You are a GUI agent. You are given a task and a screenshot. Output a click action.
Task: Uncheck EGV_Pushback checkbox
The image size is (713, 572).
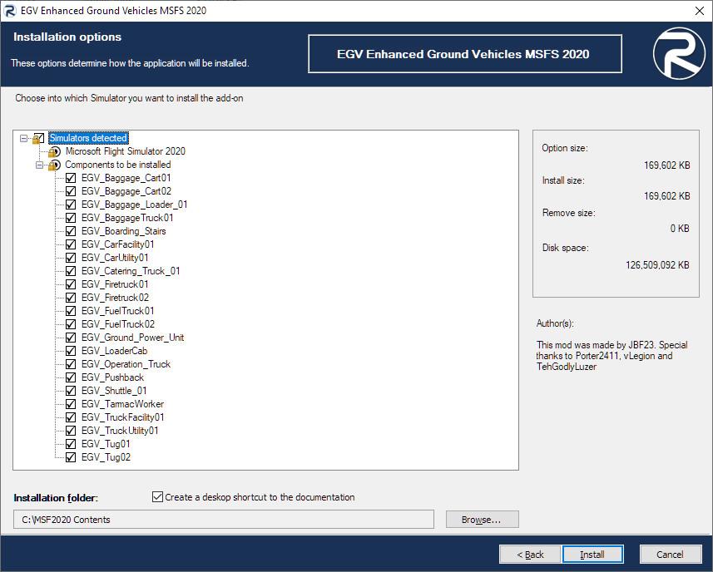click(x=71, y=377)
